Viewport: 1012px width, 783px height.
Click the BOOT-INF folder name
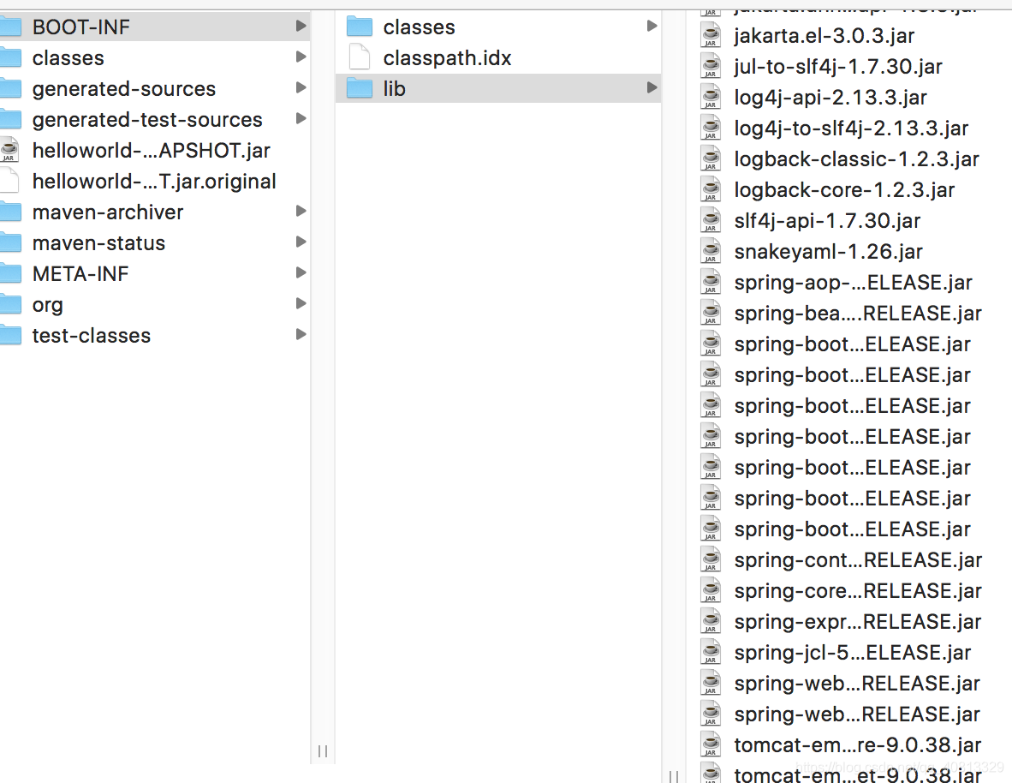coord(81,27)
